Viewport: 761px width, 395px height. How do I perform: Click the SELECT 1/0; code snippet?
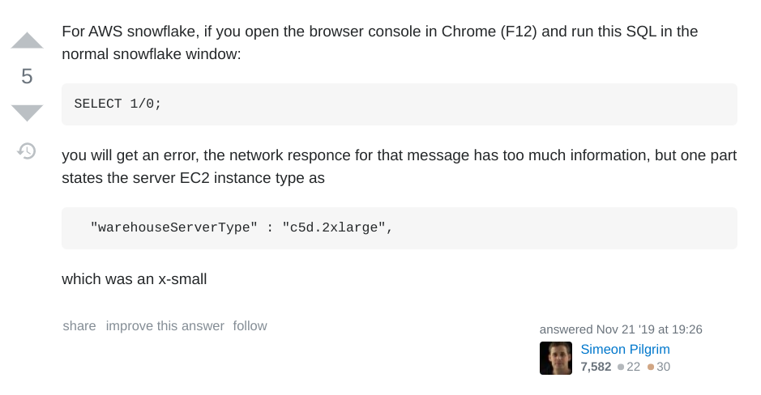tap(118, 104)
